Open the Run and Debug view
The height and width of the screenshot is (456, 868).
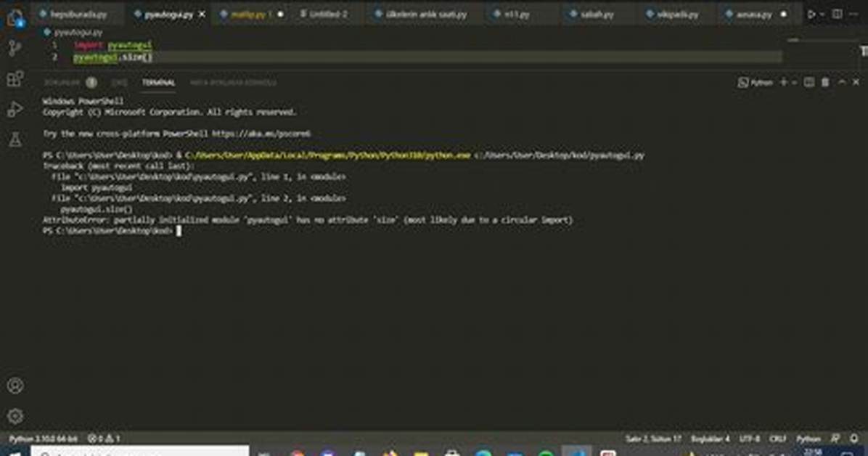click(15, 109)
